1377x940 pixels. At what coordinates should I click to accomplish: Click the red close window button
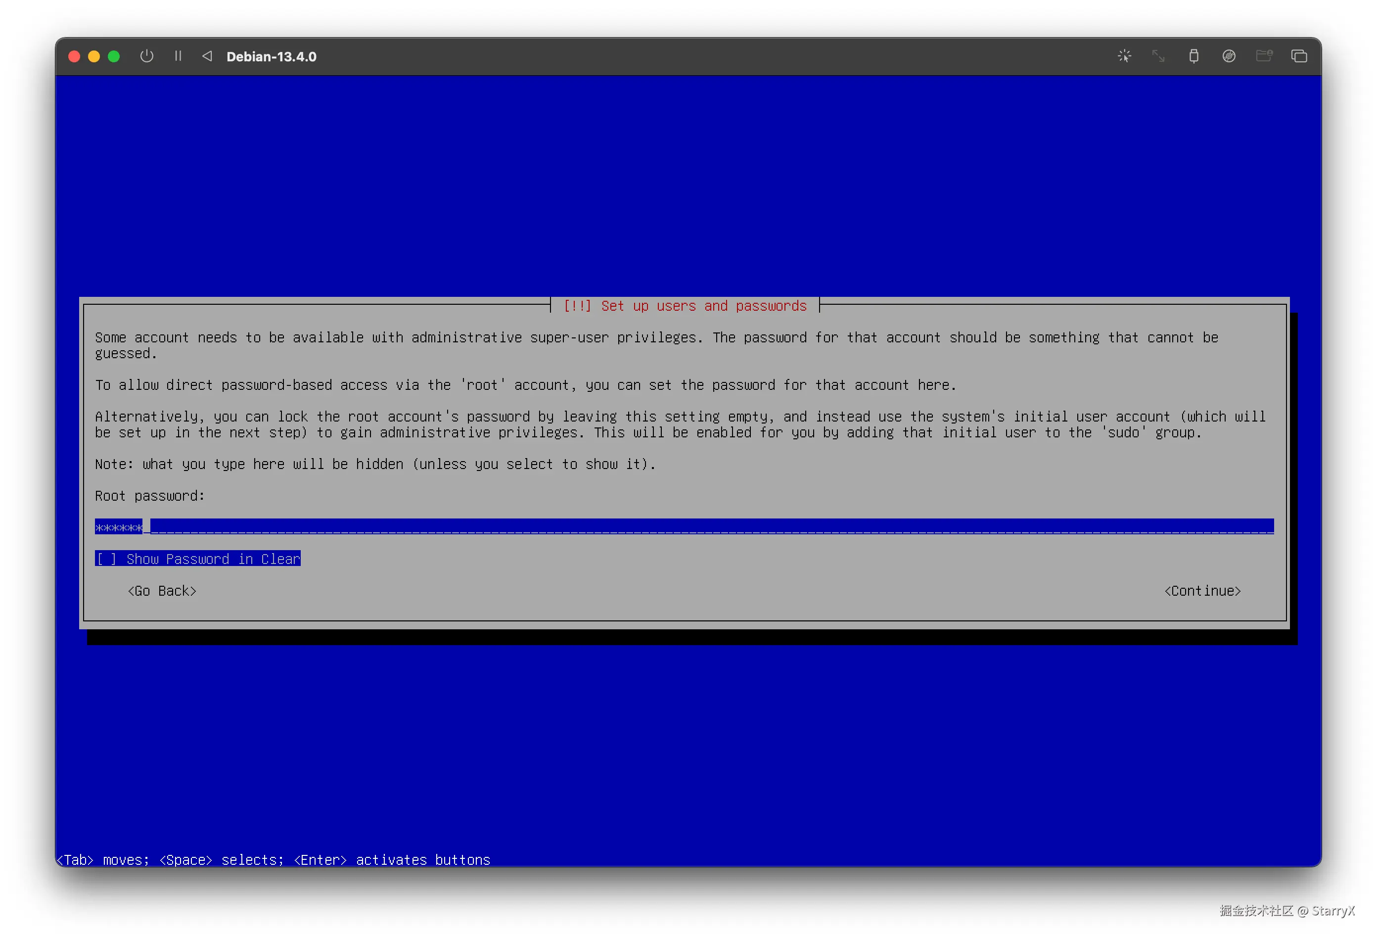75,56
